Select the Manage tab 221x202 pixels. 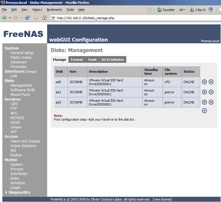pos(59,59)
